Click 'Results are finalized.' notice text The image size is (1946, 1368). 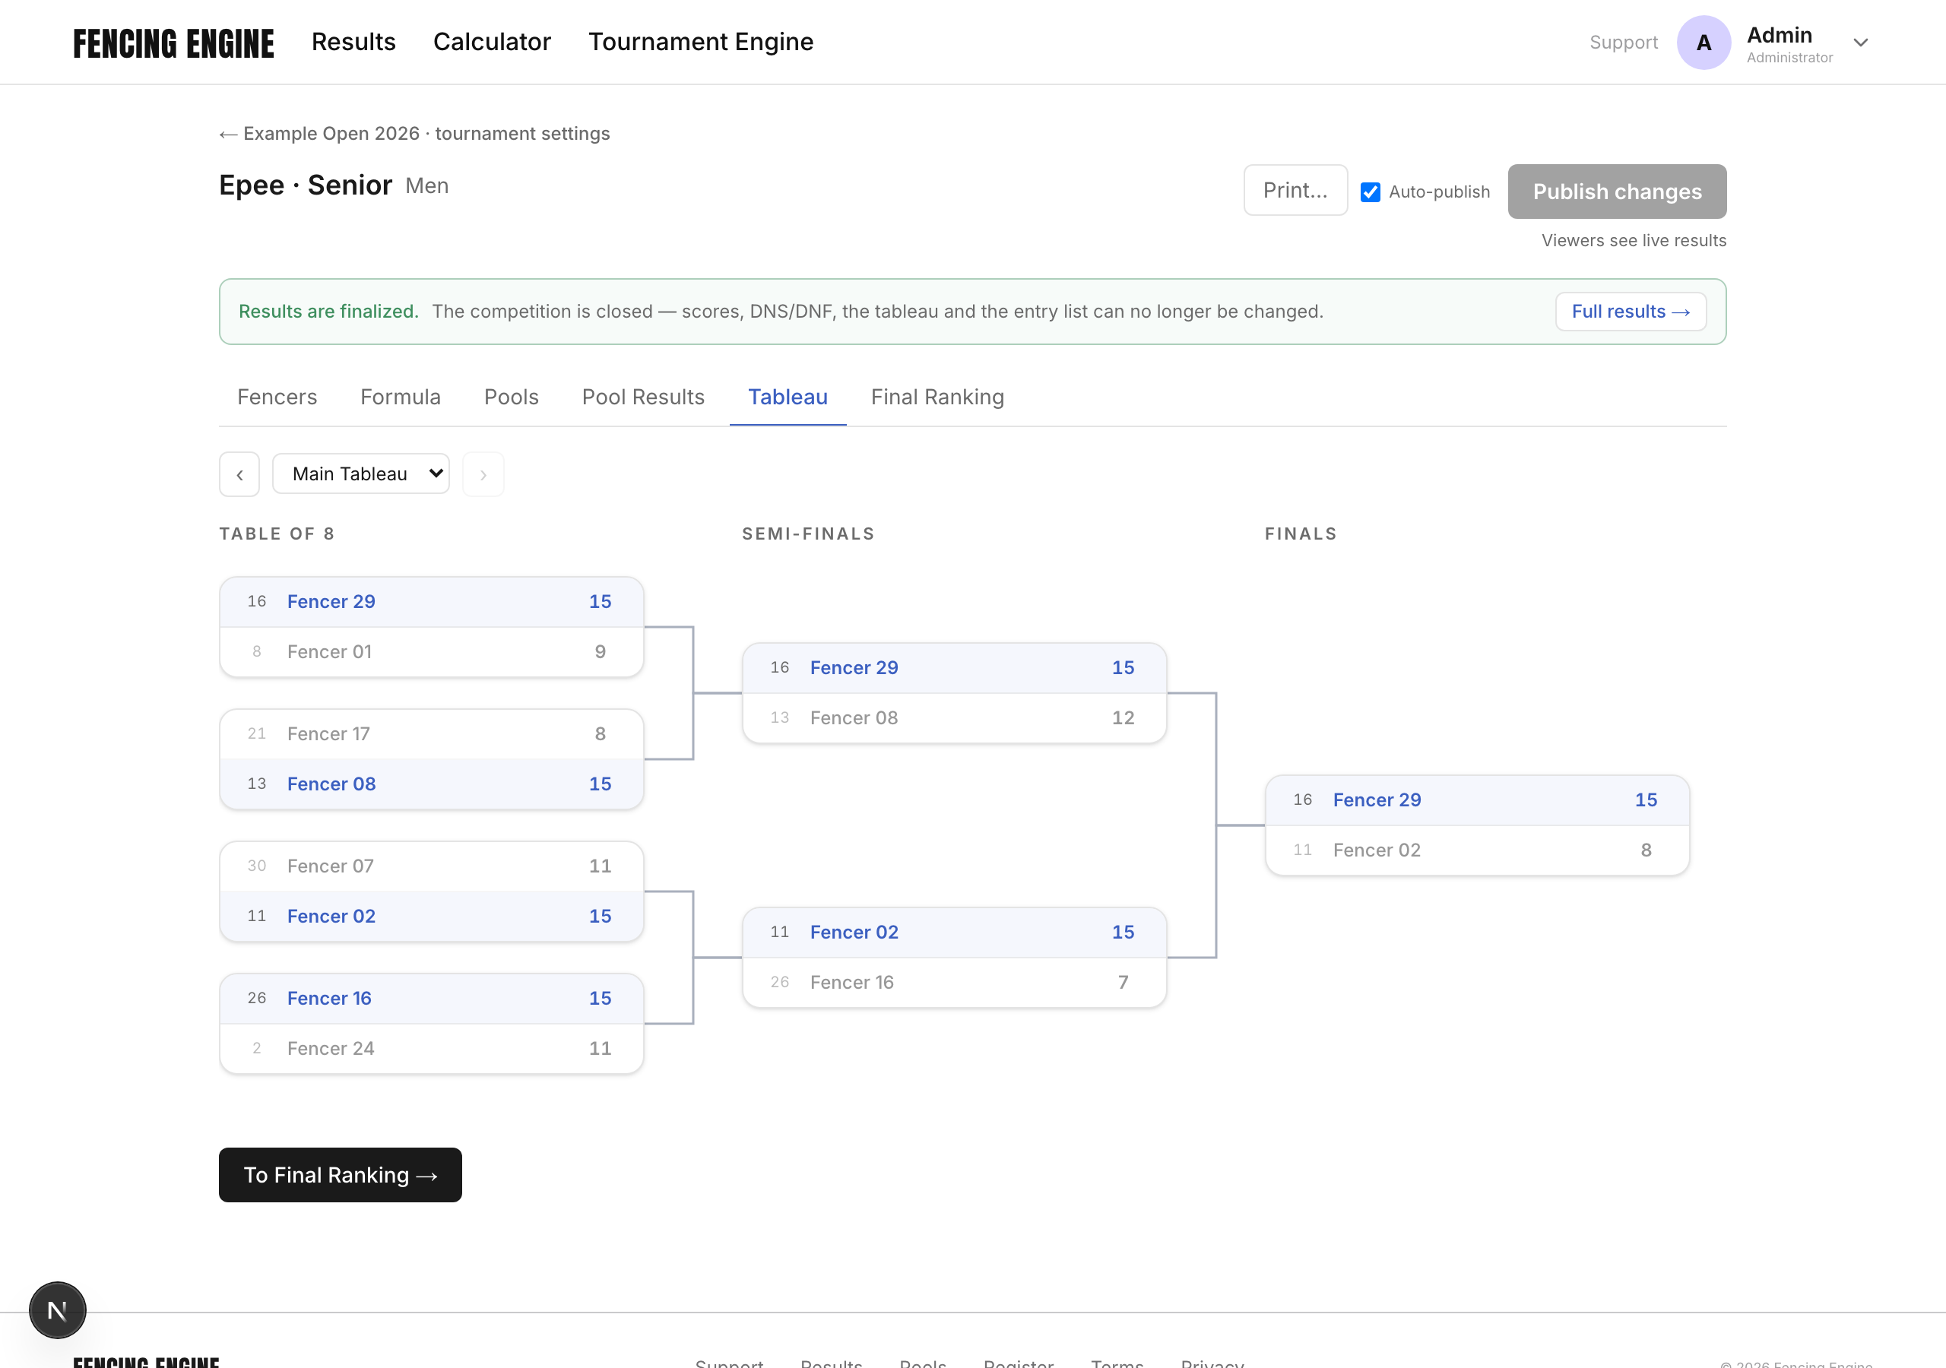[x=329, y=311]
